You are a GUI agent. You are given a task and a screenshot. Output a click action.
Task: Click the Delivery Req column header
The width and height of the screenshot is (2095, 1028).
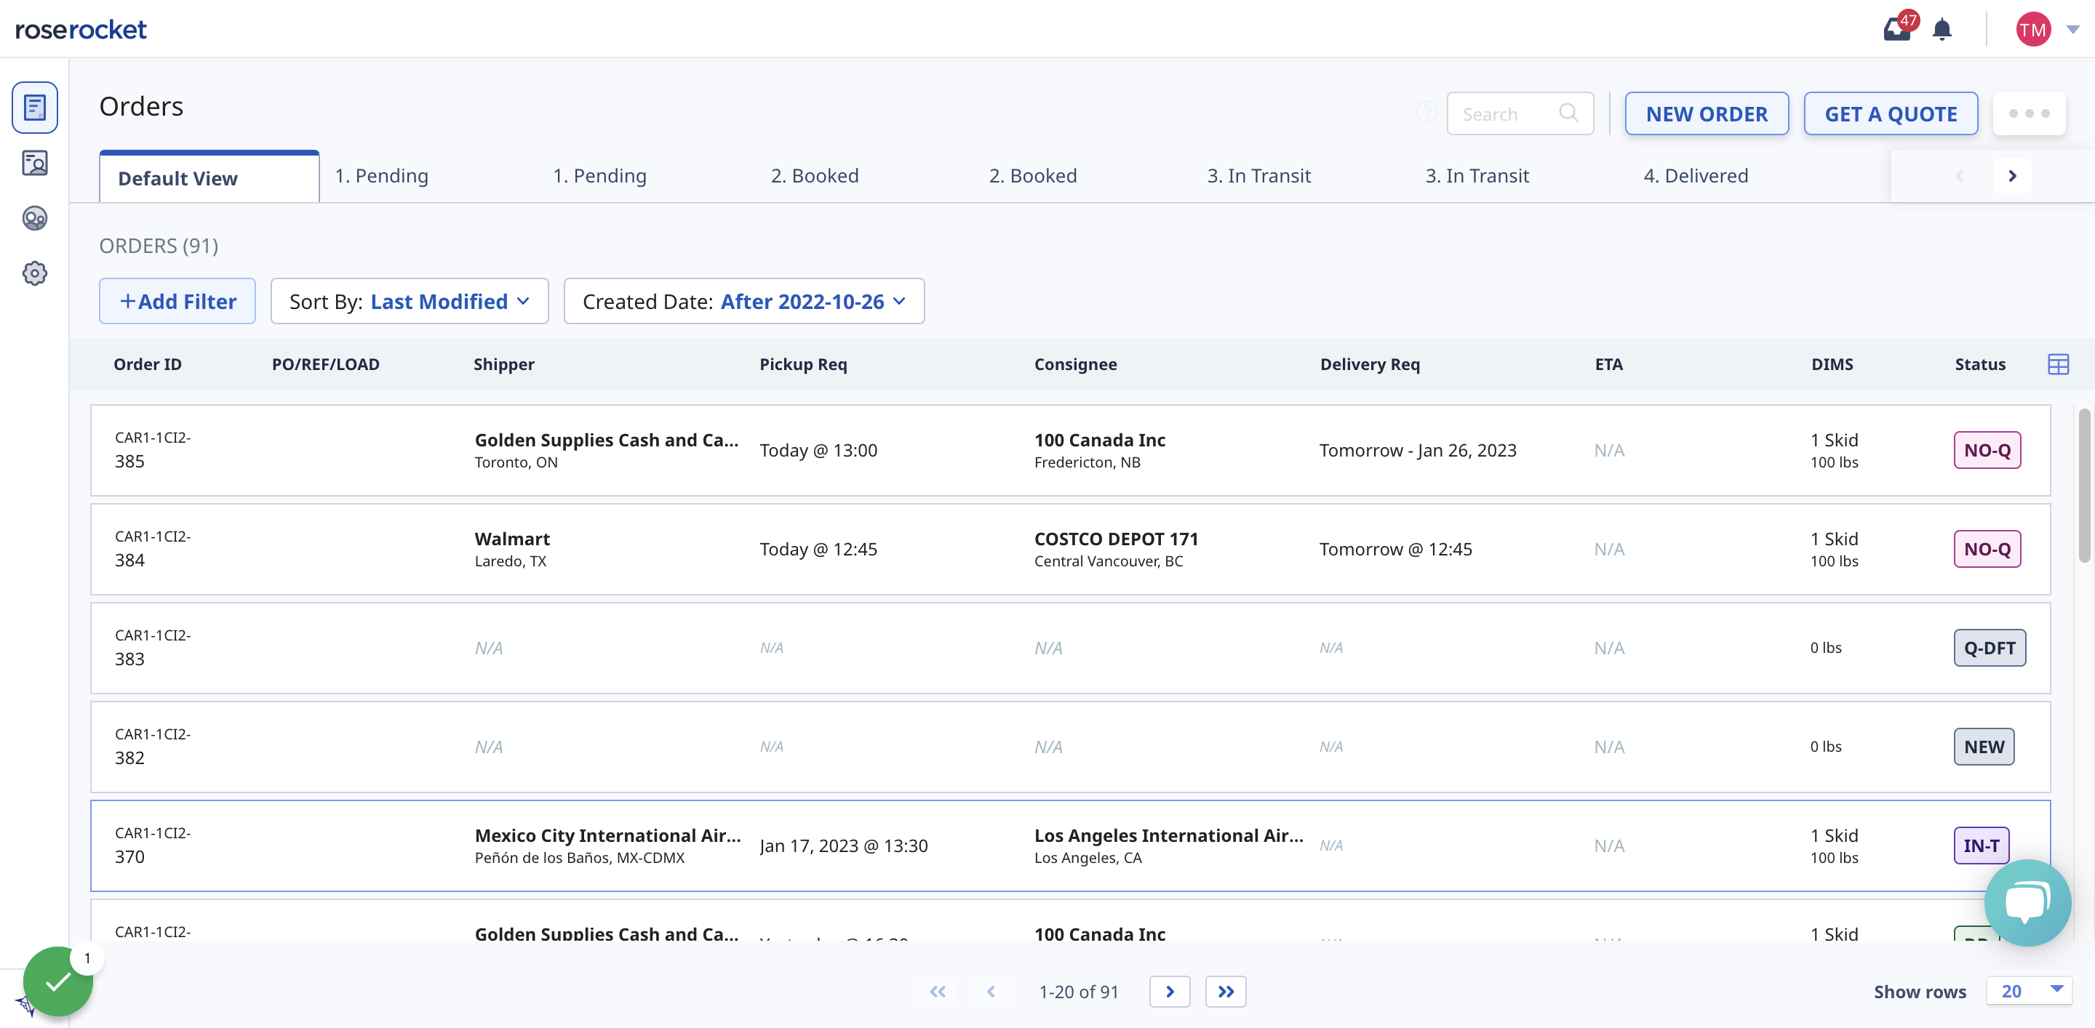[1370, 364]
